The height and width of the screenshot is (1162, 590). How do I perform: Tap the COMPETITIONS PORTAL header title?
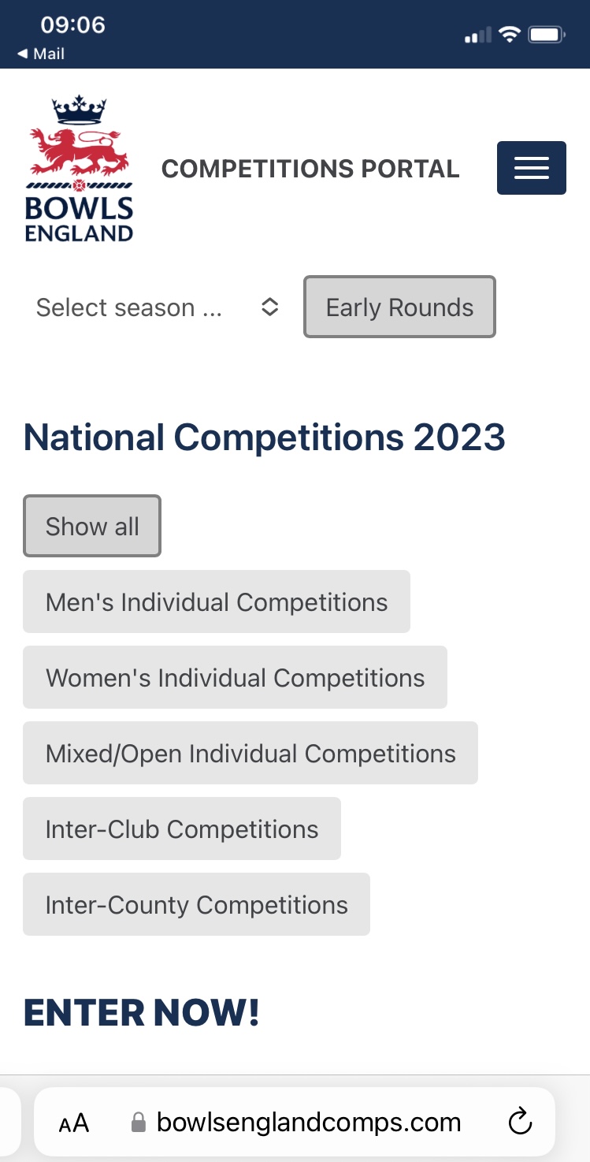coord(310,169)
